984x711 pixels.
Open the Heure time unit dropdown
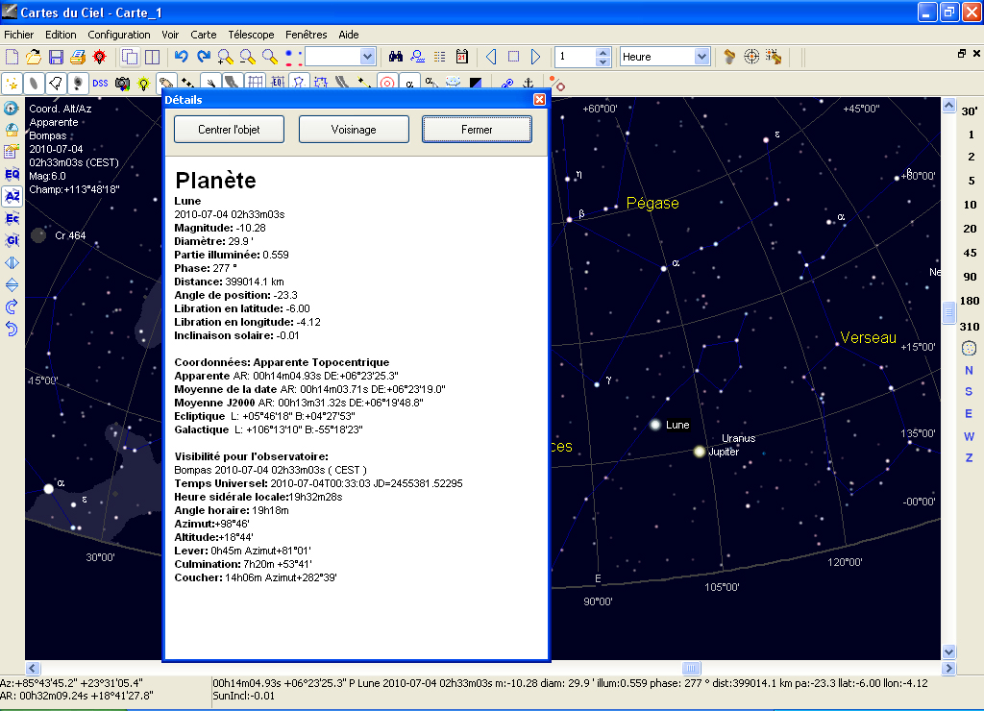tap(702, 57)
